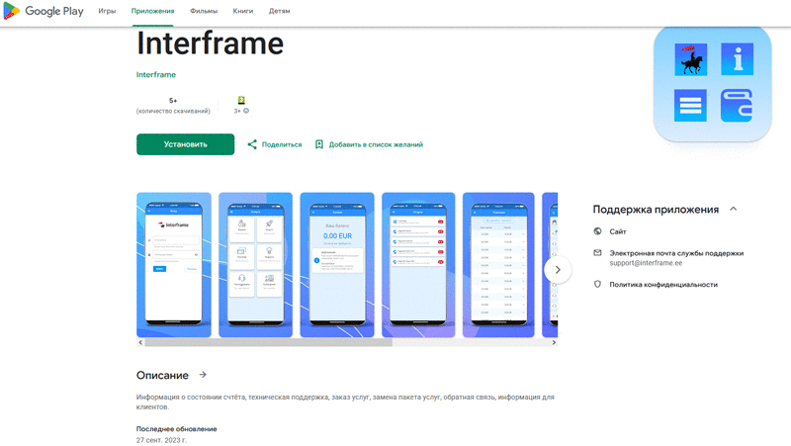Switch to the Фильмы tab
Viewport: 791px width, 446px height.
coord(204,11)
